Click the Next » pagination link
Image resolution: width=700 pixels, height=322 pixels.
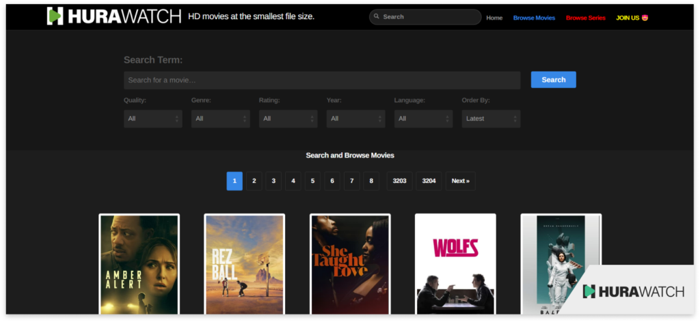point(460,181)
